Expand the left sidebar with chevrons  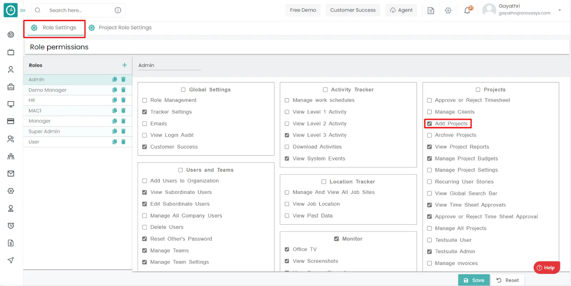[23, 10]
